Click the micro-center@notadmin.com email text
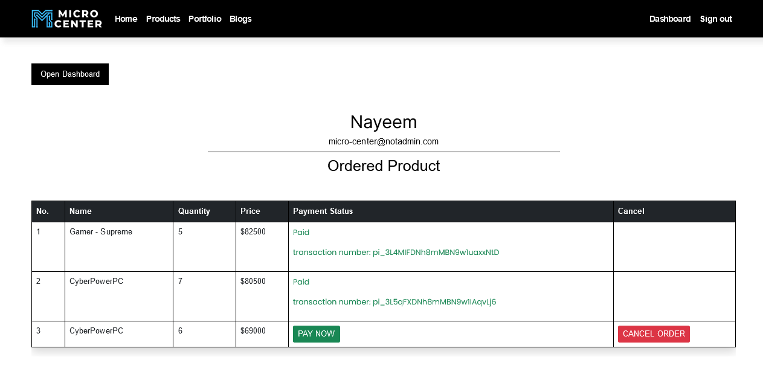 point(384,141)
